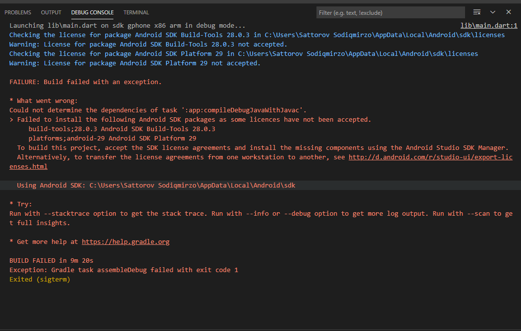The width and height of the screenshot is (521, 331).
Task: Select the '* What went wrong:' line
Action: [x=44, y=100]
